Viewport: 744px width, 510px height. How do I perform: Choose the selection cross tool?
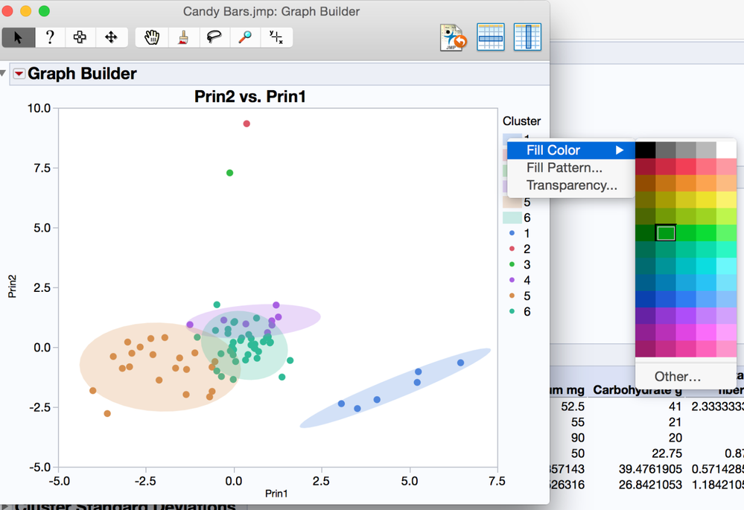click(80, 37)
